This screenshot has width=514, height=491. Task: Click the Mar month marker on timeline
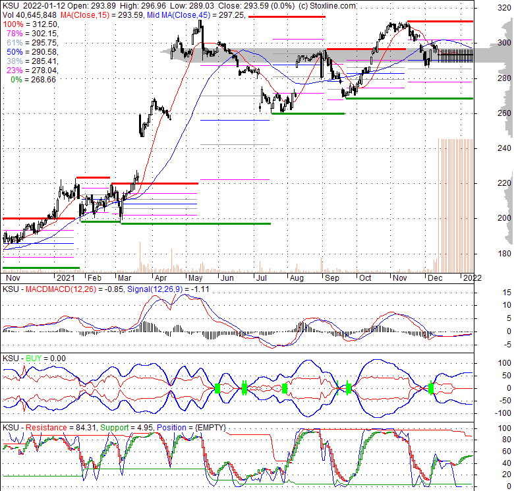[125, 278]
